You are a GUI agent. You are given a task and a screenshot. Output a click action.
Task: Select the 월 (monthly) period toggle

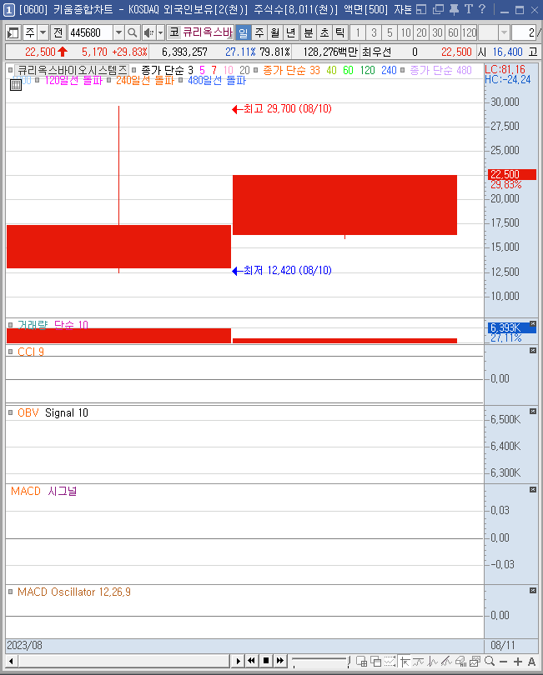(275, 32)
